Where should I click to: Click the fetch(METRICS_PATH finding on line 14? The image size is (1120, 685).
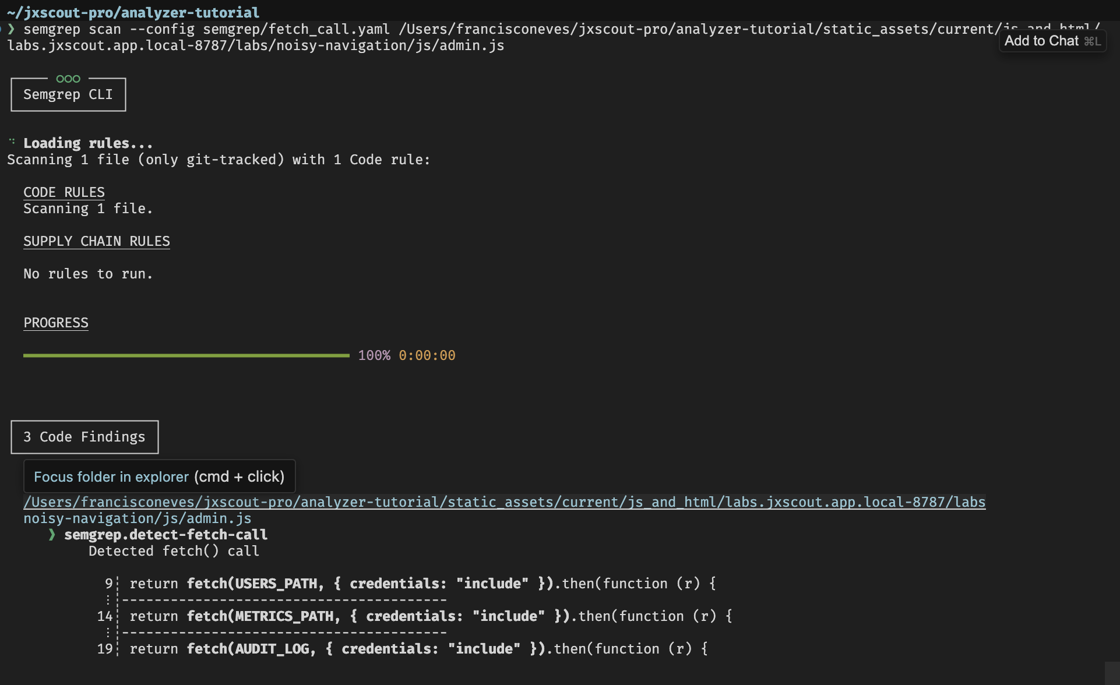pyautogui.click(x=431, y=616)
